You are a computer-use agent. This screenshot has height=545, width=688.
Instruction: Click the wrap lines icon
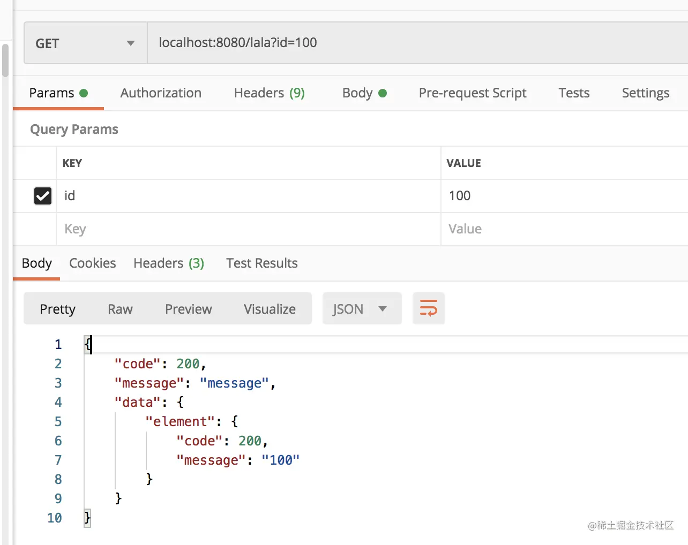428,308
